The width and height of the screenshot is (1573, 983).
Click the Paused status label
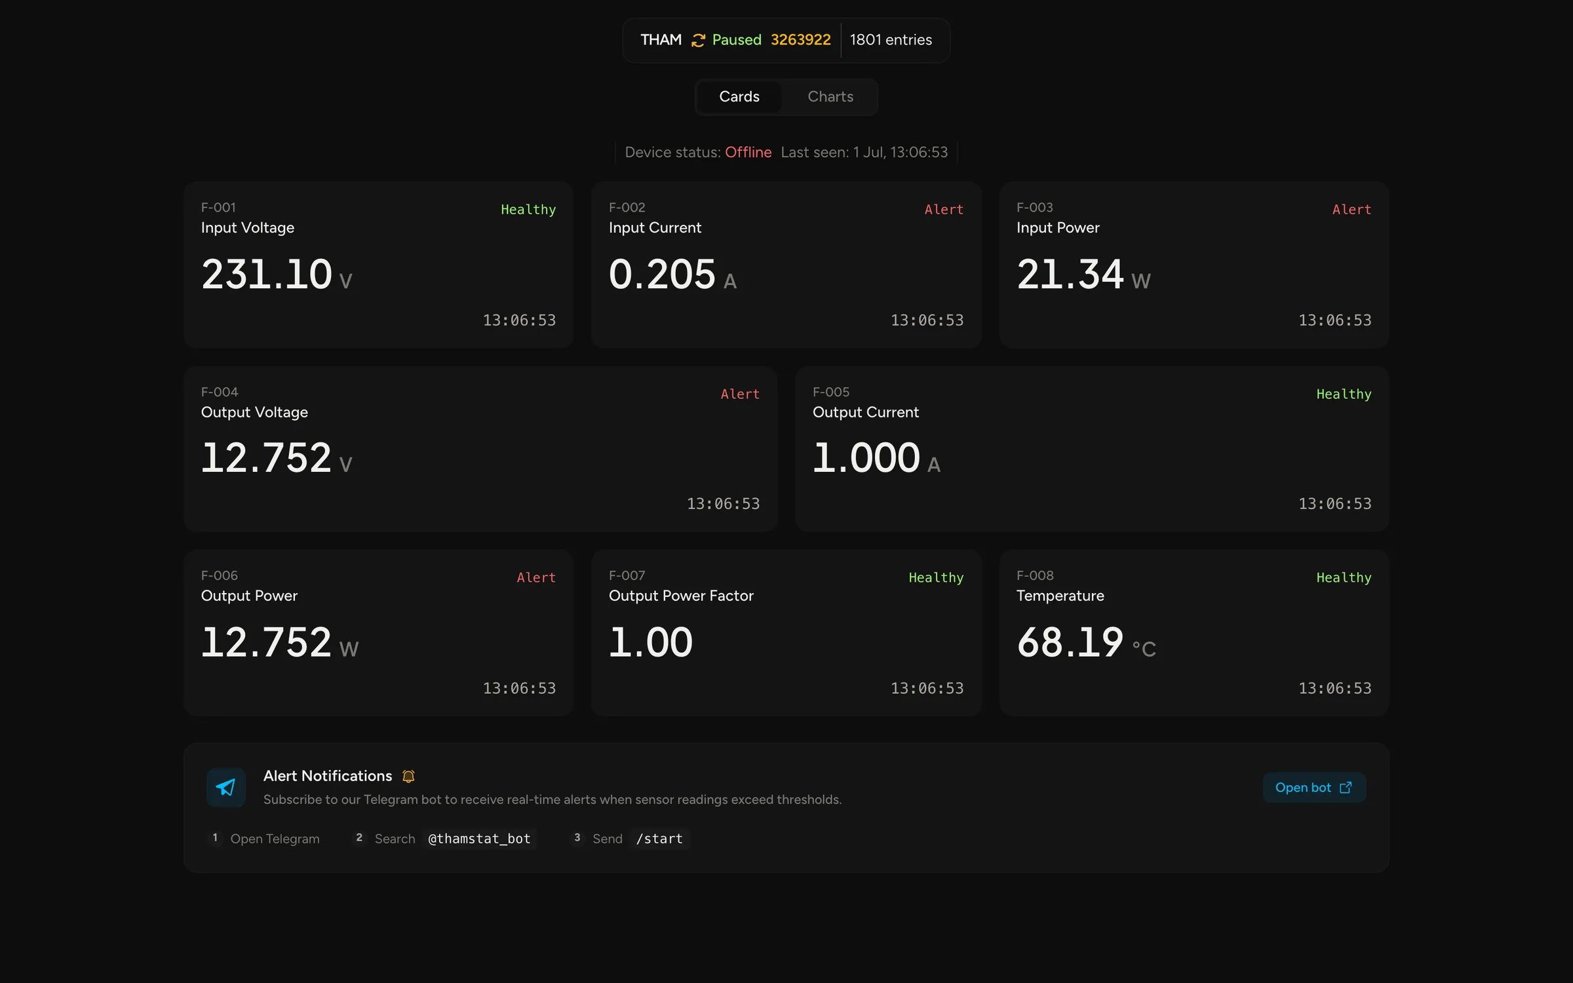[737, 40]
